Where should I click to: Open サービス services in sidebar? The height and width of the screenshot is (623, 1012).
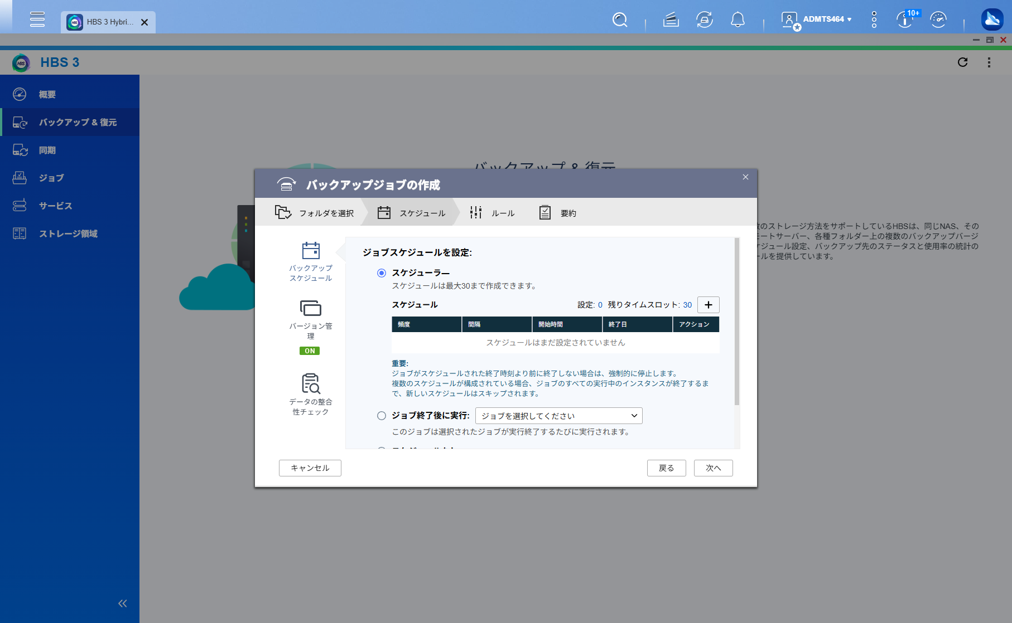70,206
